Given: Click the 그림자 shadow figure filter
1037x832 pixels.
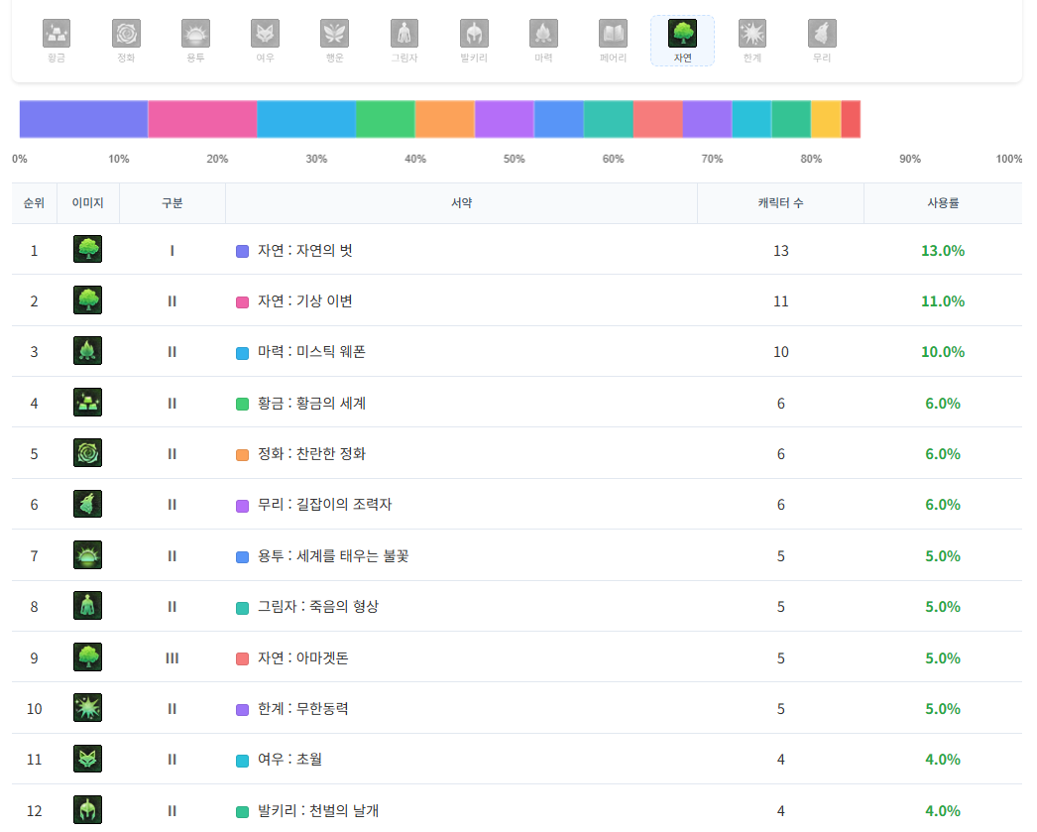Looking at the screenshot, I should click(x=404, y=34).
